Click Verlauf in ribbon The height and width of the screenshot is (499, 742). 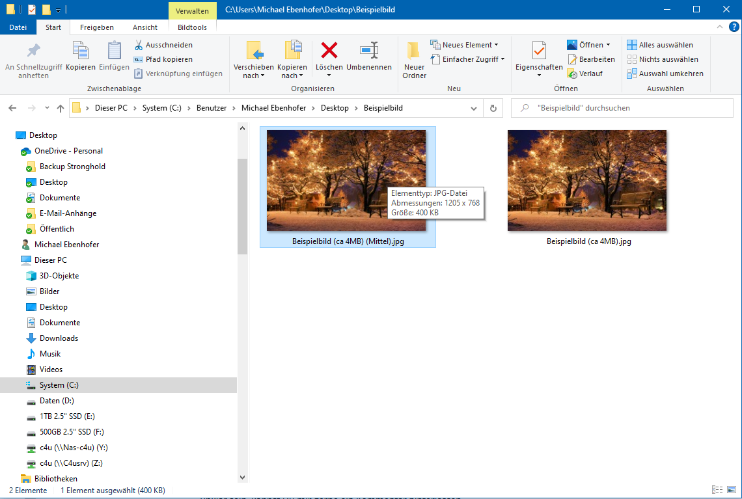[585, 74]
